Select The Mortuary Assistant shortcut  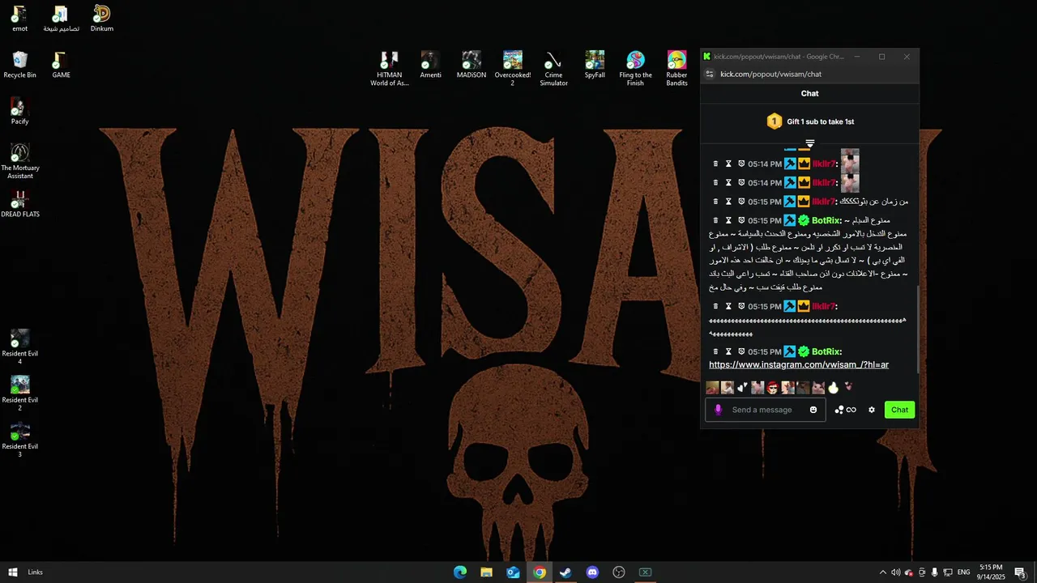point(20,161)
